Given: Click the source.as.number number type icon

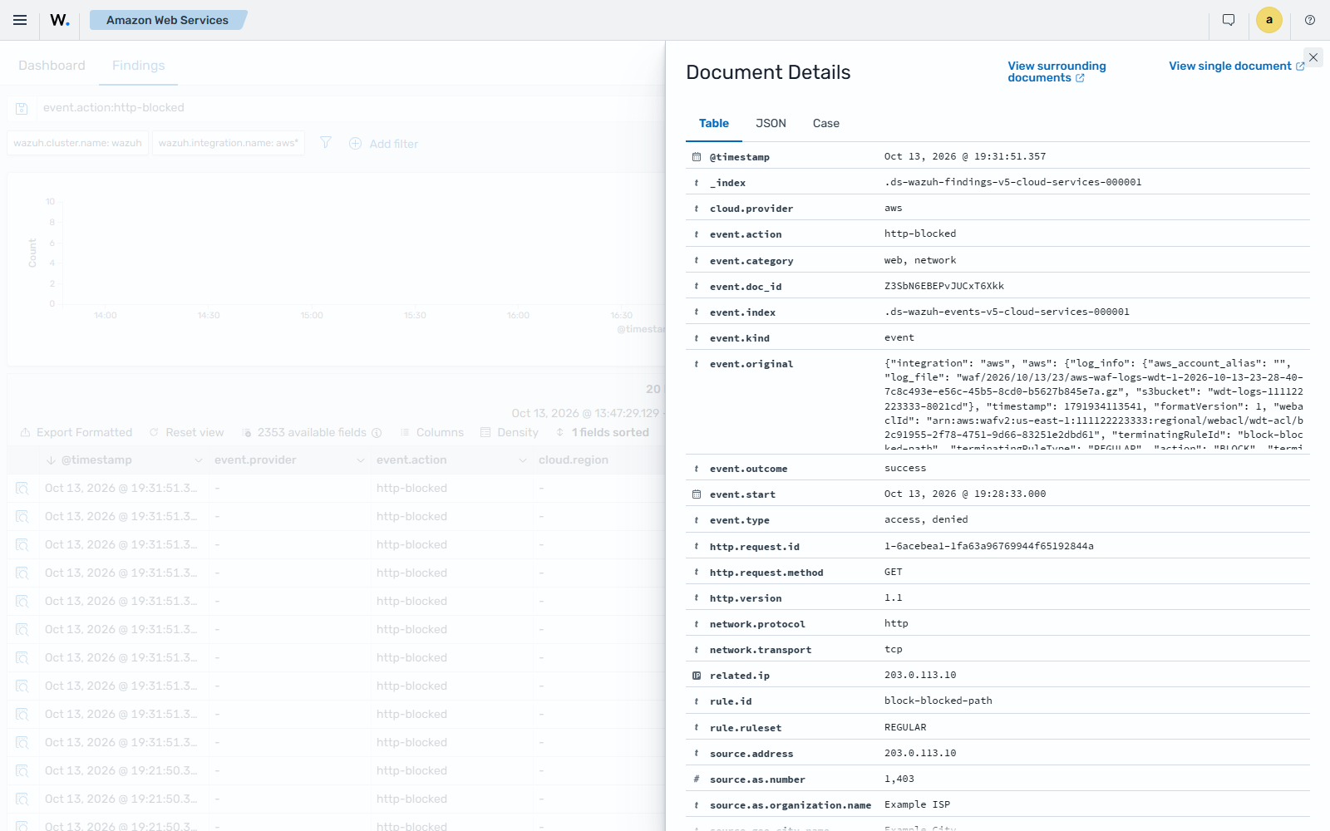Looking at the screenshot, I should [697, 779].
